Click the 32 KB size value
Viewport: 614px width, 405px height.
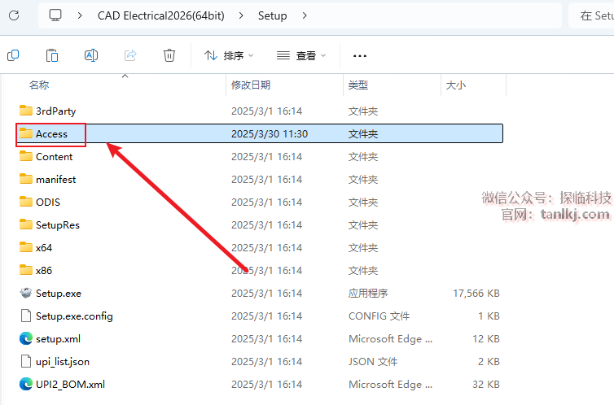(486, 385)
